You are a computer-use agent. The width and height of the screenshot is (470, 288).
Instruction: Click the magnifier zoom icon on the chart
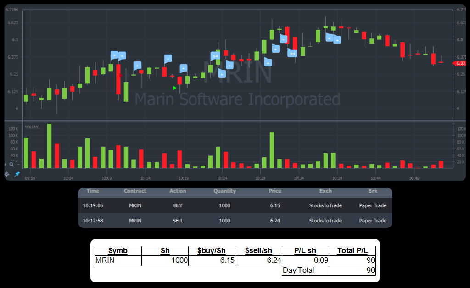click(11, 164)
